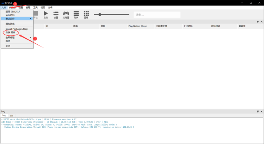Maximize the RPCS3 window
The height and width of the screenshot is (144, 264).
pos(251,3)
